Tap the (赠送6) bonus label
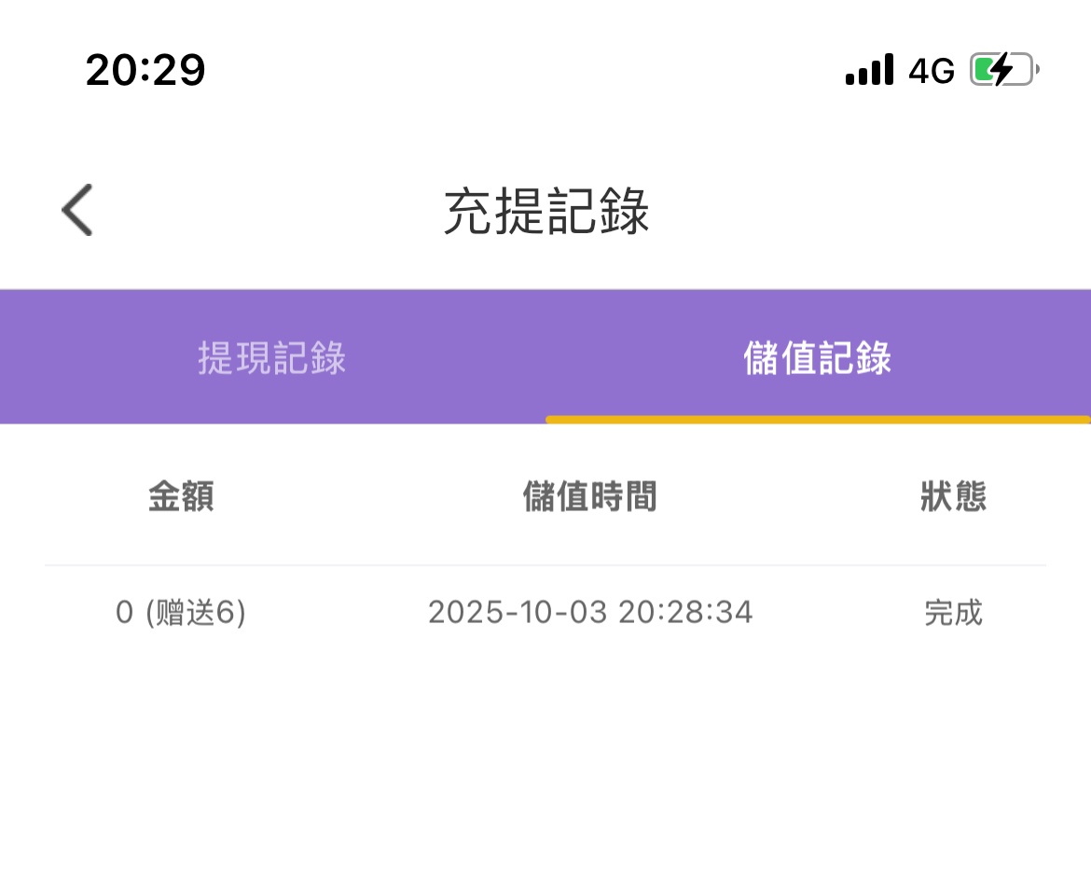 (x=195, y=614)
